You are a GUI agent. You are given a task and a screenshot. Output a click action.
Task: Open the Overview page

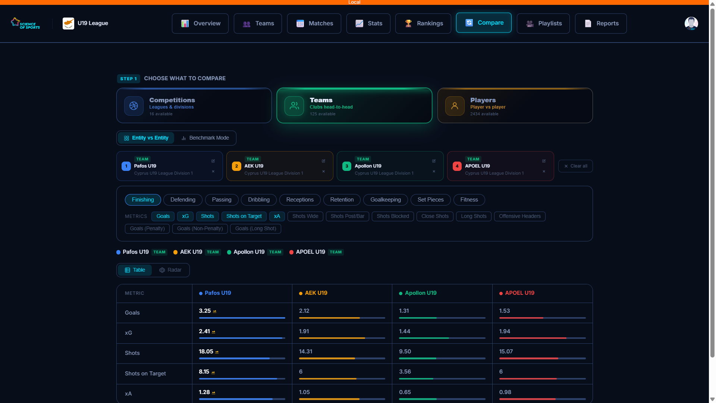click(x=200, y=24)
